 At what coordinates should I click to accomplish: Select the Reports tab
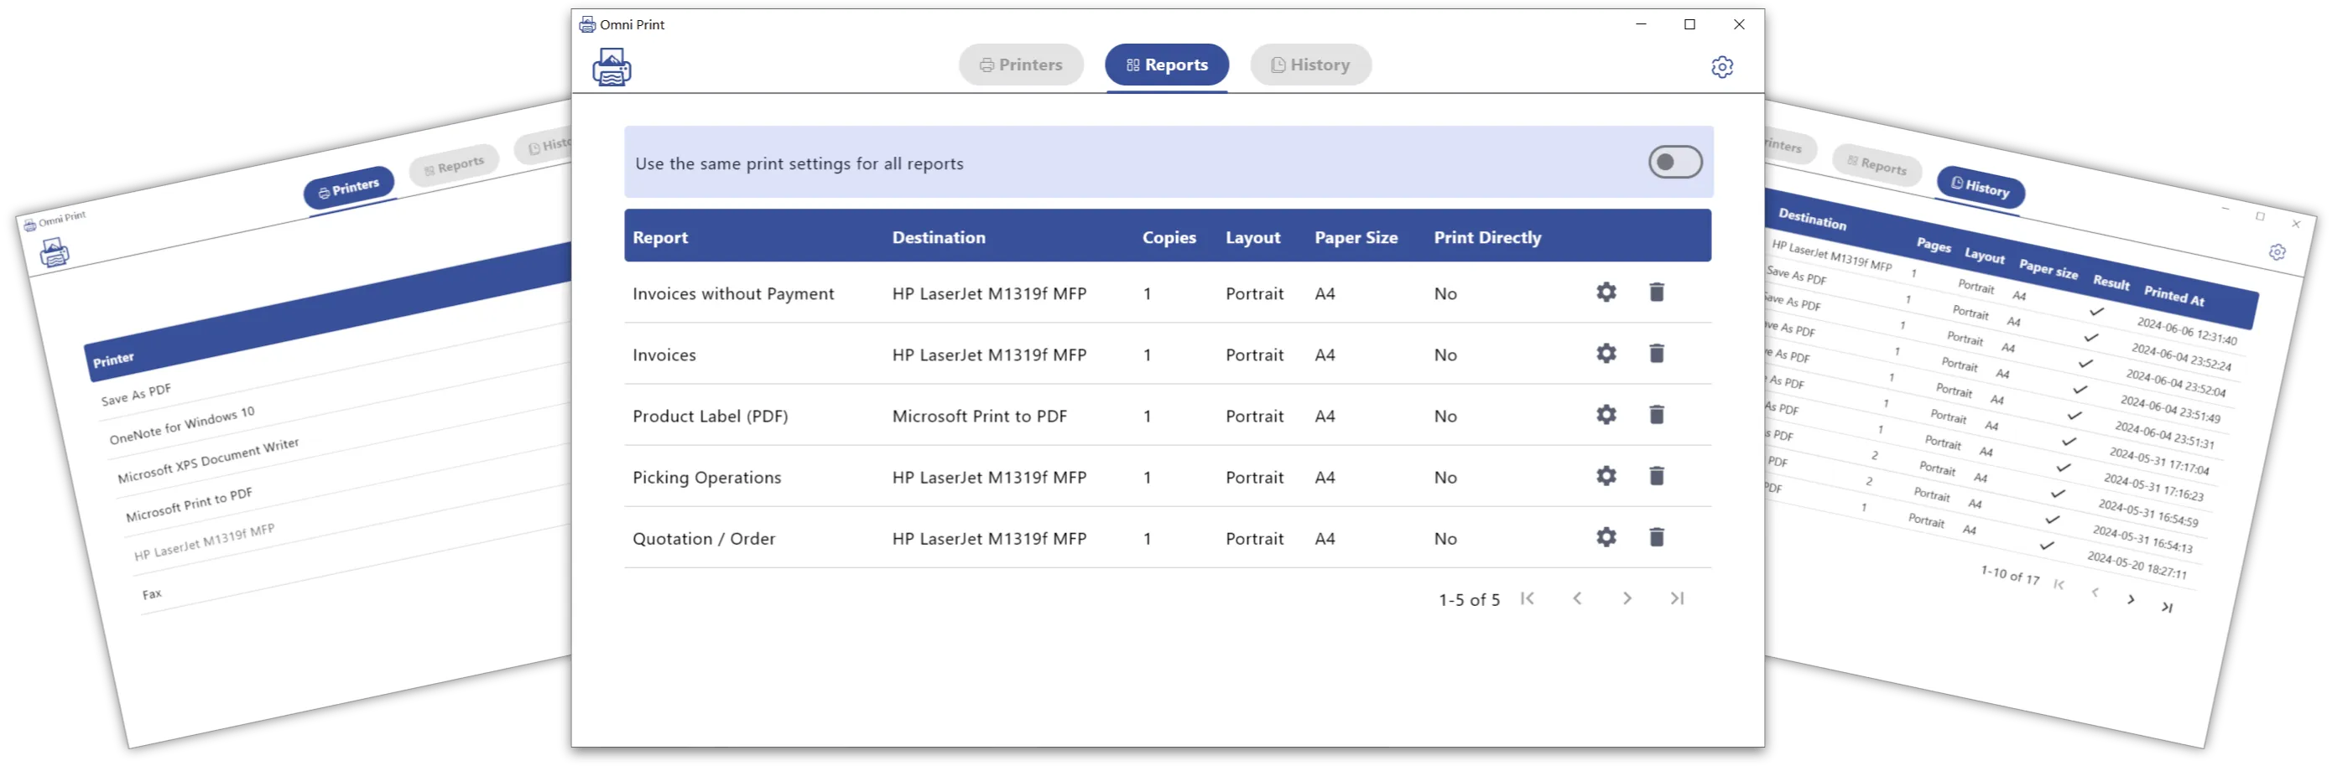tap(1166, 65)
